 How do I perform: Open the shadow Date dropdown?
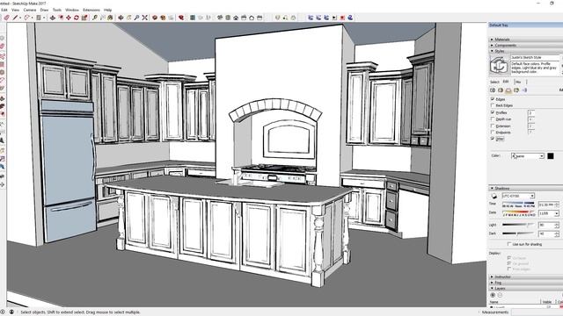[x=549, y=213]
